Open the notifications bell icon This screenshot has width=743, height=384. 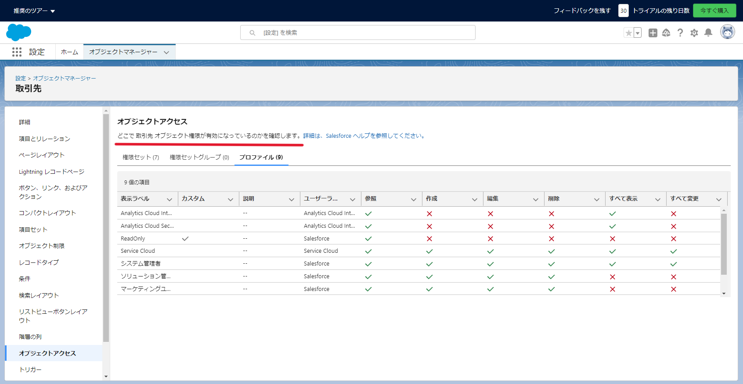point(708,33)
